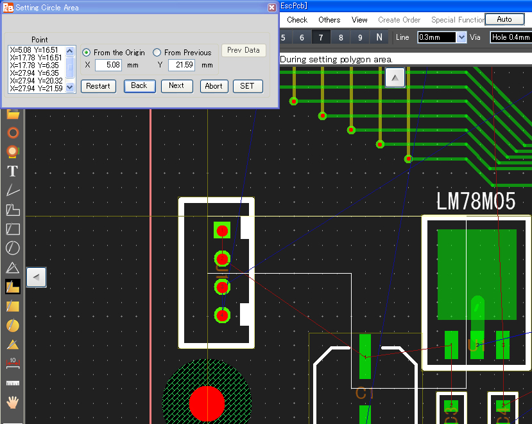Click the Restart button
The image size is (532, 424).
point(98,86)
